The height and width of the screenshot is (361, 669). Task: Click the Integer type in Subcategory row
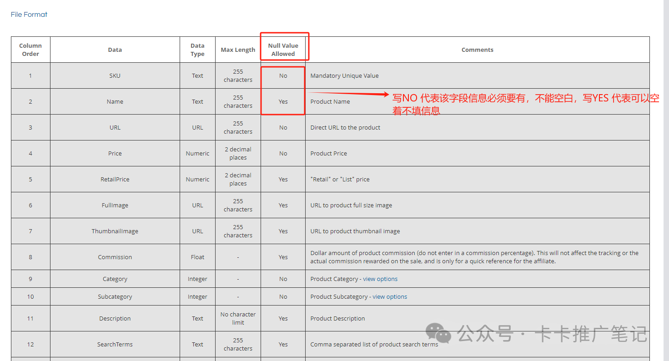pos(197,296)
